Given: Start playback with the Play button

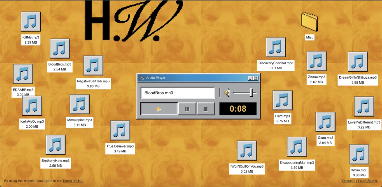Looking at the screenshot, I should tap(159, 109).
